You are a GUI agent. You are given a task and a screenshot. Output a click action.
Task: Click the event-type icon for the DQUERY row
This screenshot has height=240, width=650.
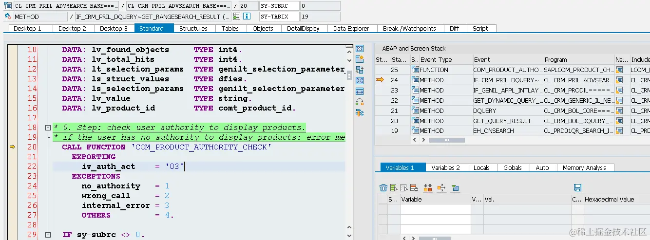(415, 111)
